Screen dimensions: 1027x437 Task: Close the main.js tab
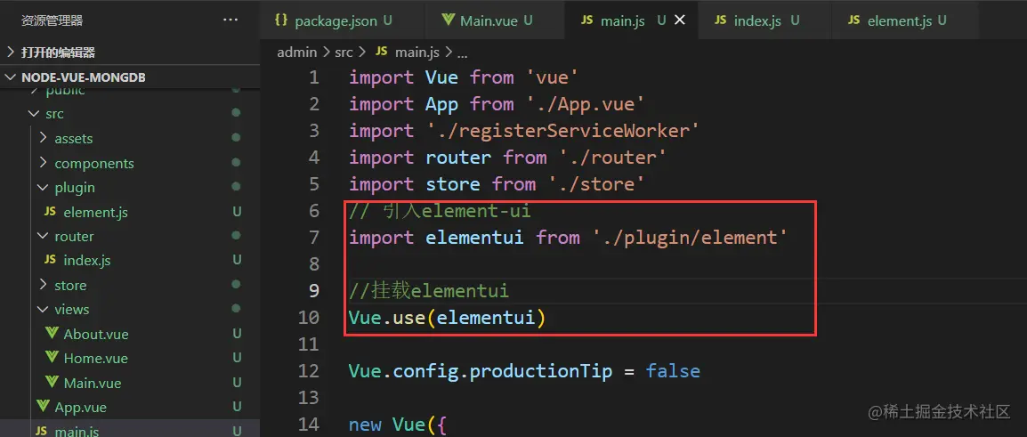680,20
